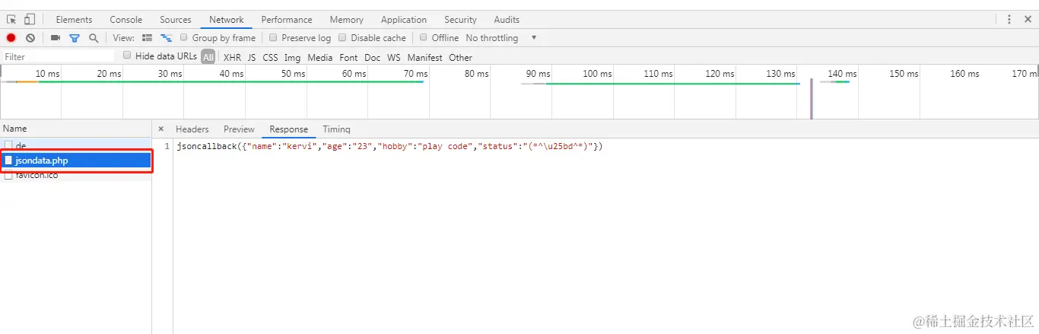Image resolution: width=1039 pixels, height=334 pixels.
Task: Select the Network tab
Action: 227,20
